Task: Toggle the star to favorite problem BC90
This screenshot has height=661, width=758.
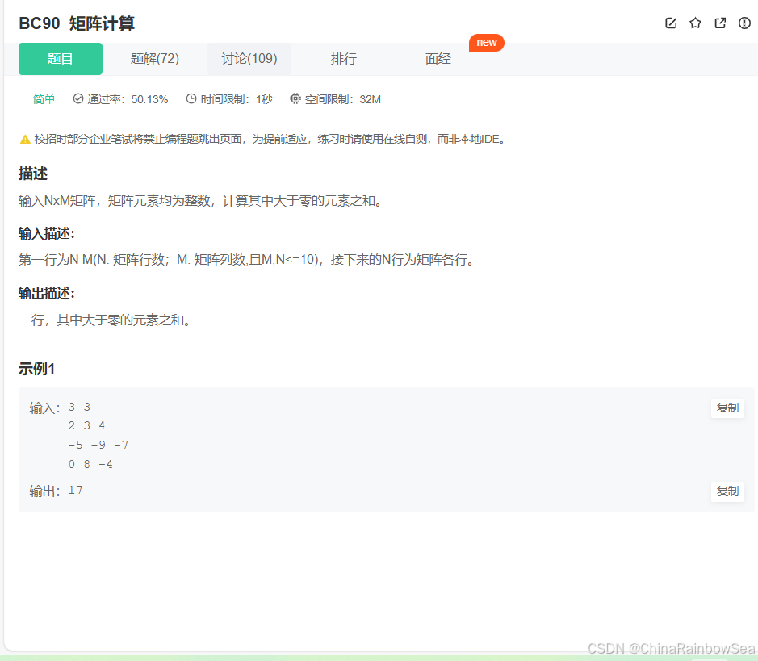Action: coord(695,23)
